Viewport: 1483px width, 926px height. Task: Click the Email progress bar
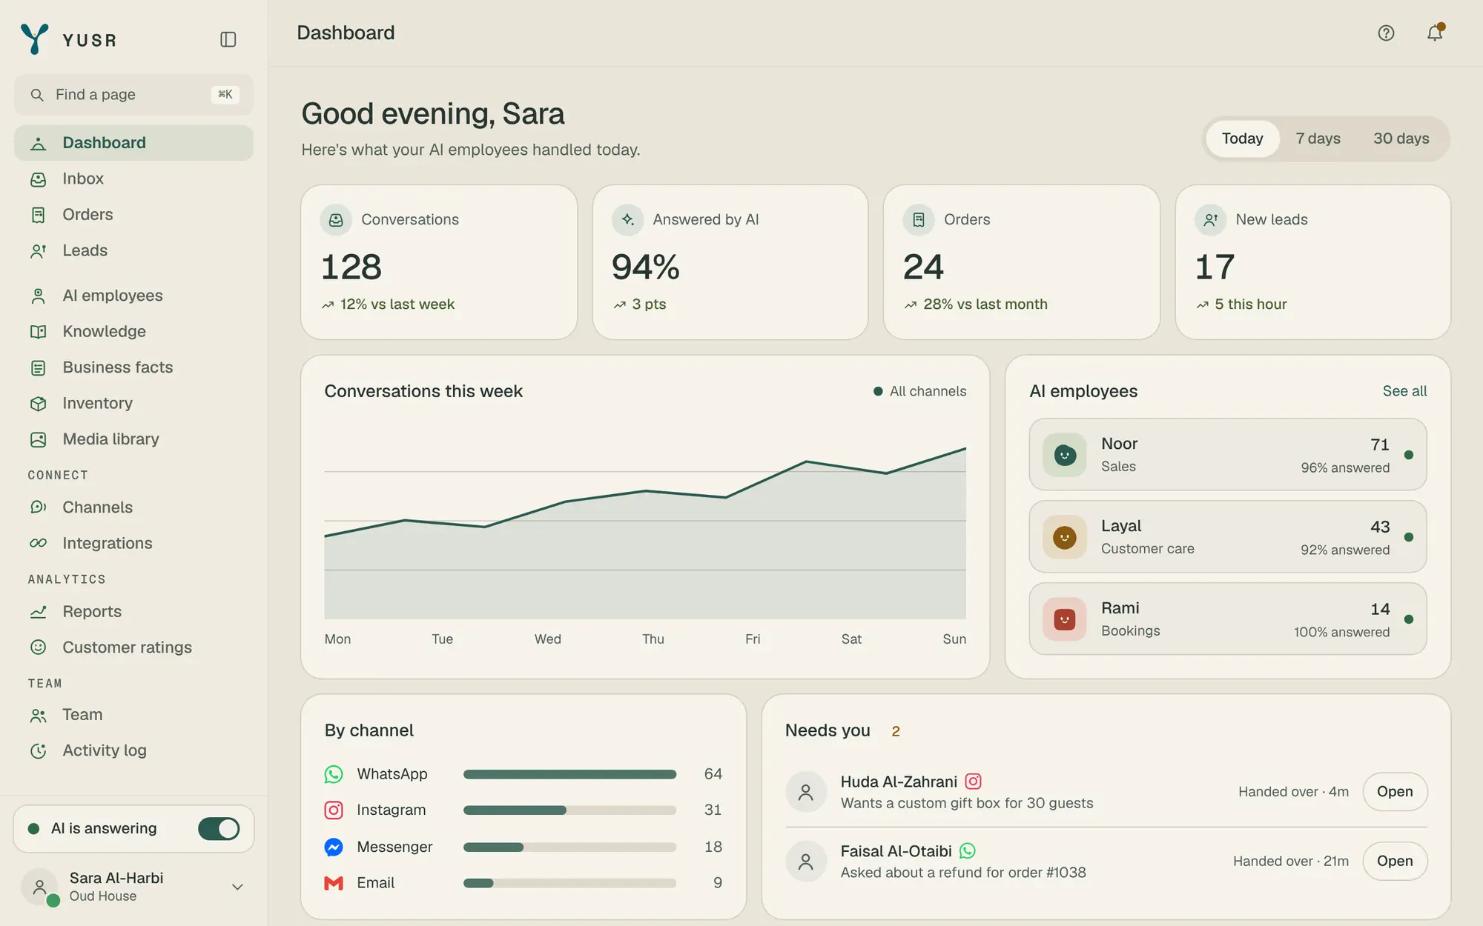[x=569, y=883]
